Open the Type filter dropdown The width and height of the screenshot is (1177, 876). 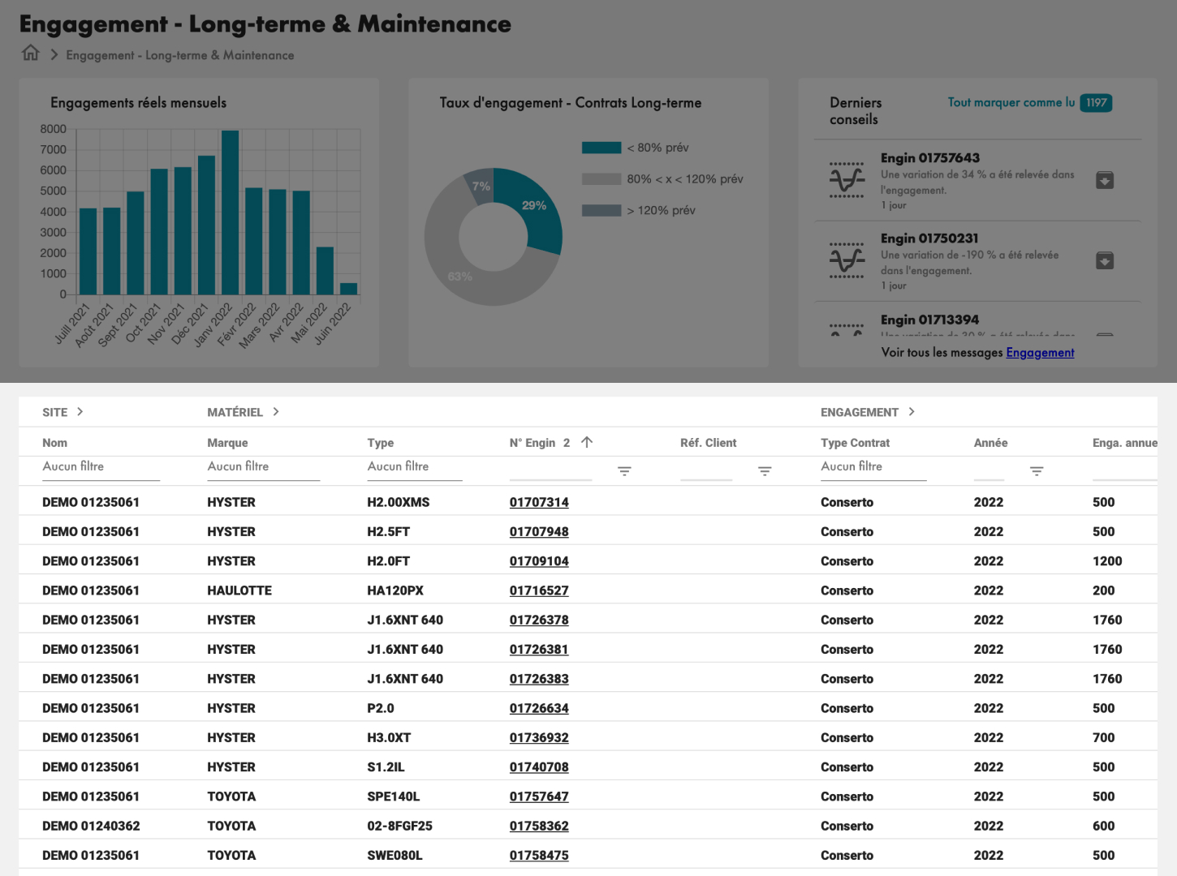pos(414,467)
